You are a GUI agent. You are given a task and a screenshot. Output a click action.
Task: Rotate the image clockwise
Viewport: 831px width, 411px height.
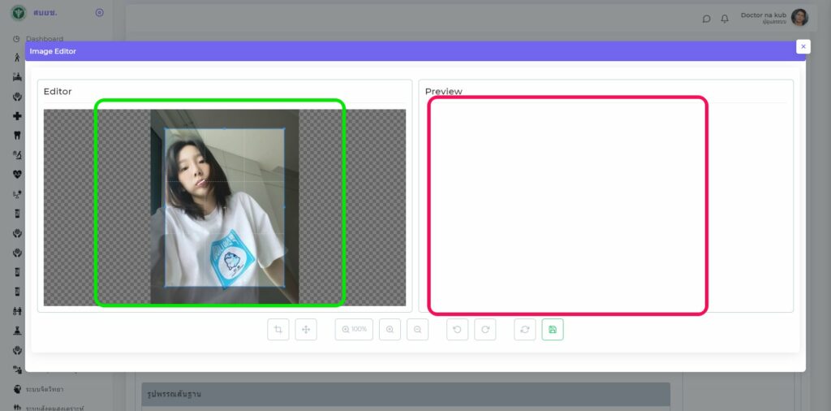[x=485, y=330]
